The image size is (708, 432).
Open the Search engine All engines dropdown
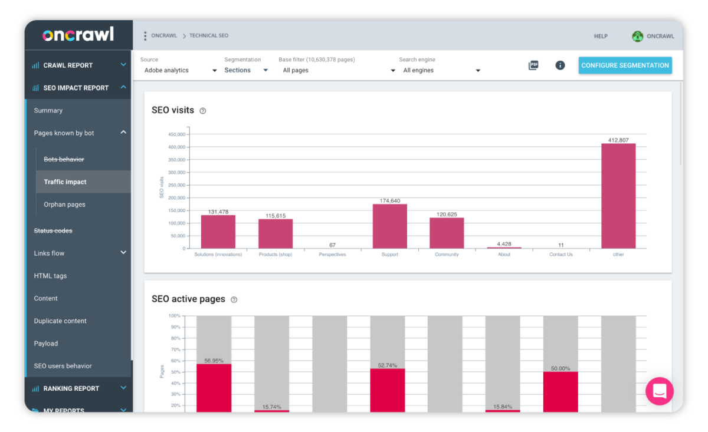point(441,70)
